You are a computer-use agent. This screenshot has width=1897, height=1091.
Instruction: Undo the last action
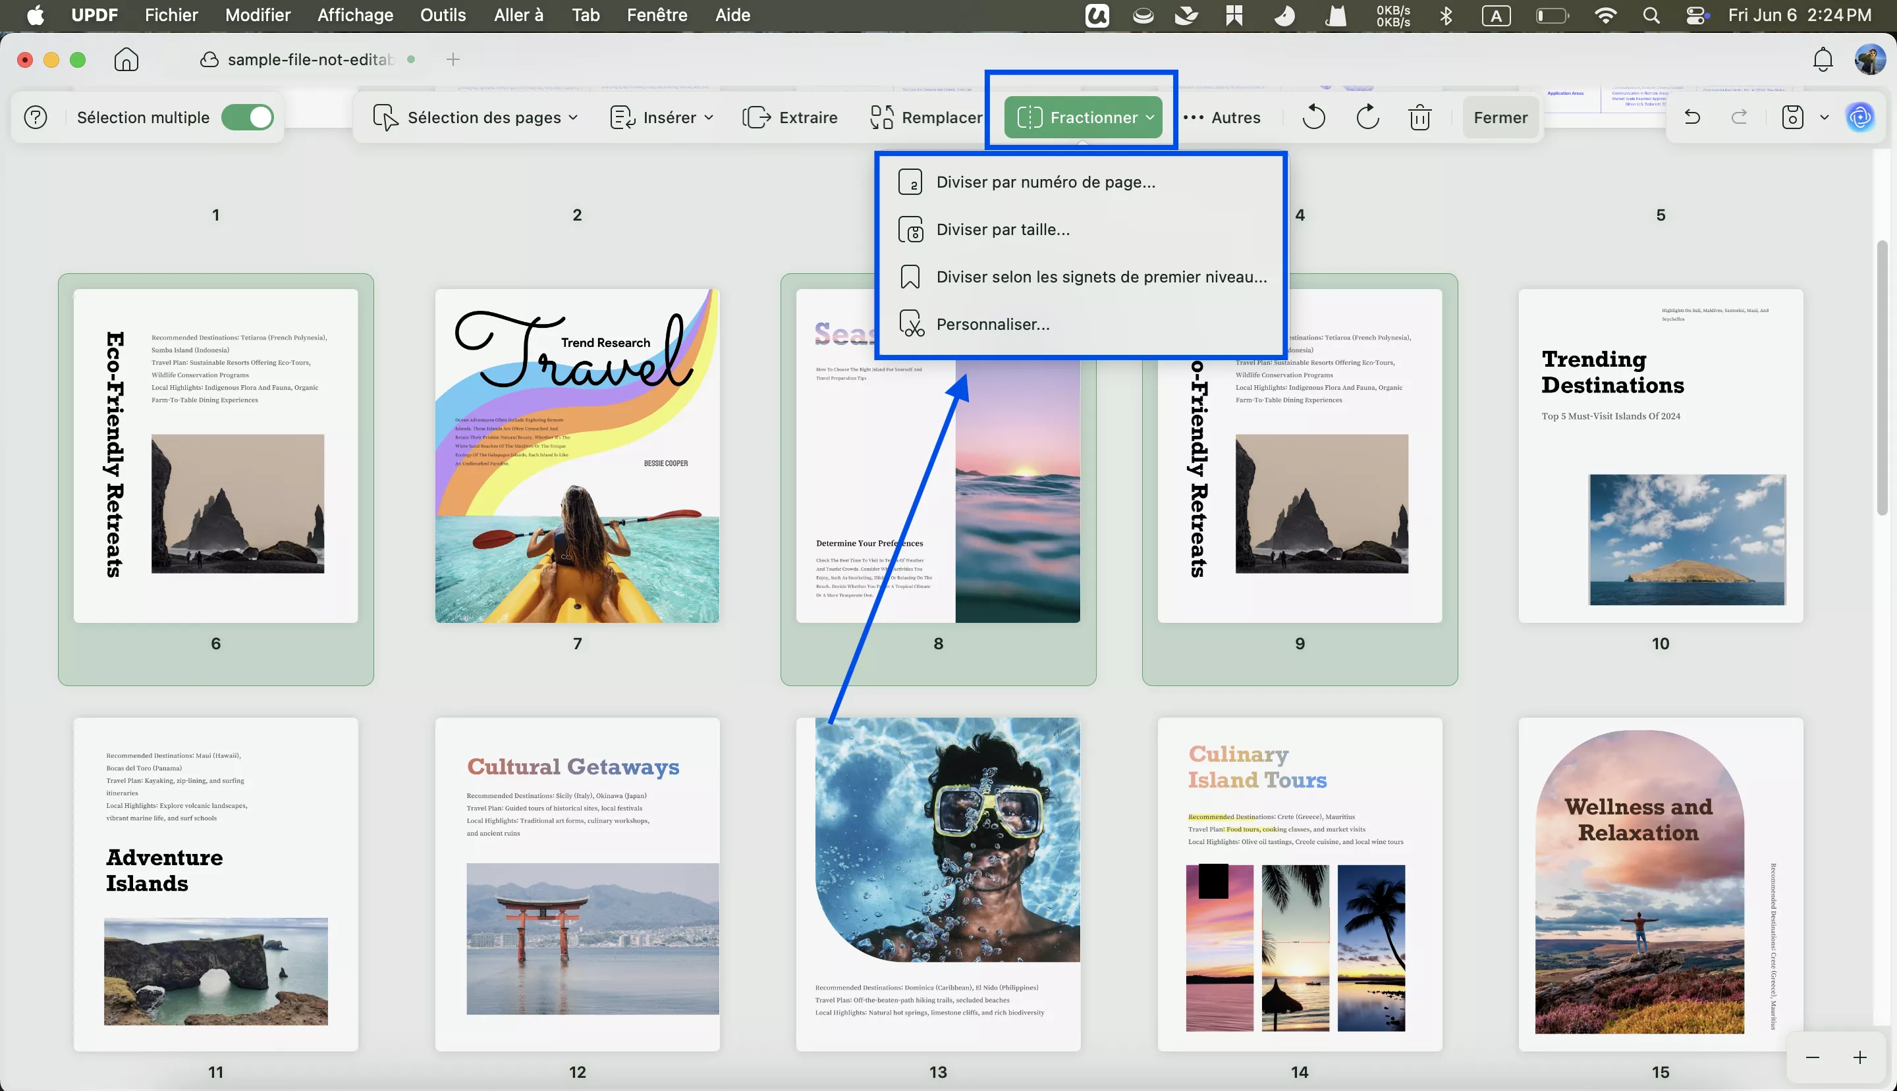pos(1691,117)
